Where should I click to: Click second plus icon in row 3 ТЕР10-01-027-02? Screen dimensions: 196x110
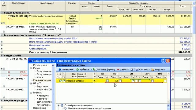(4, 68)
